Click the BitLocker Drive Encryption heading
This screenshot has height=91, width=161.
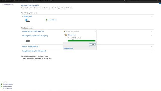[30, 6]
